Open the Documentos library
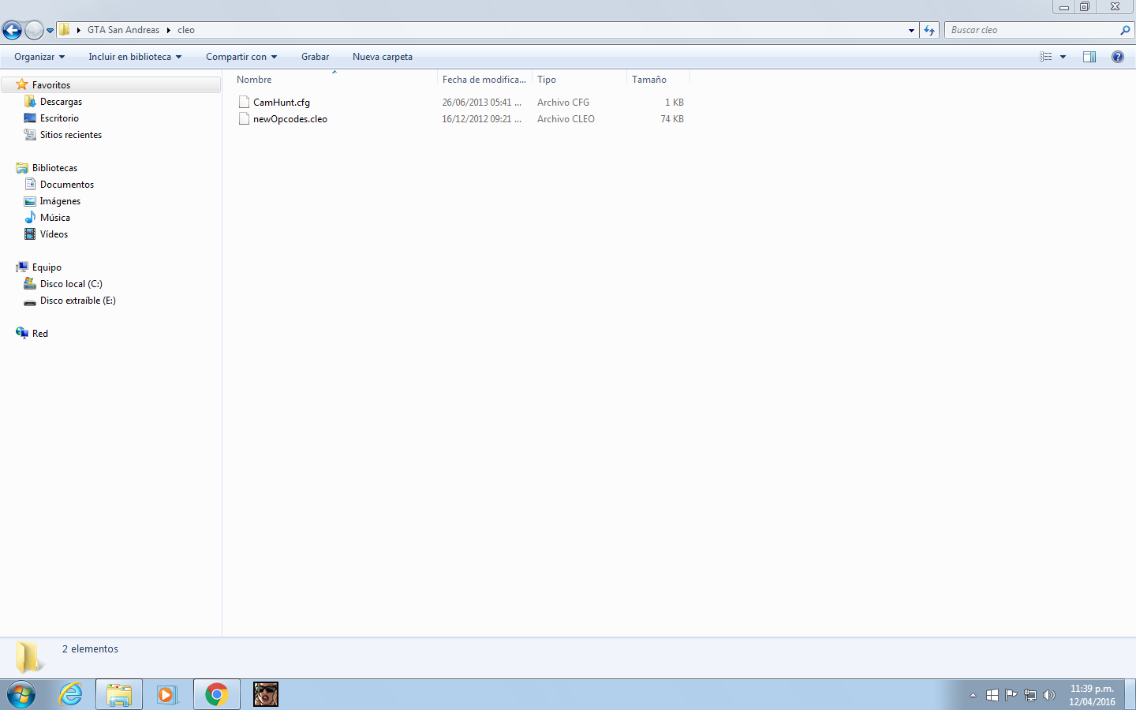 (x=67, y=185)
